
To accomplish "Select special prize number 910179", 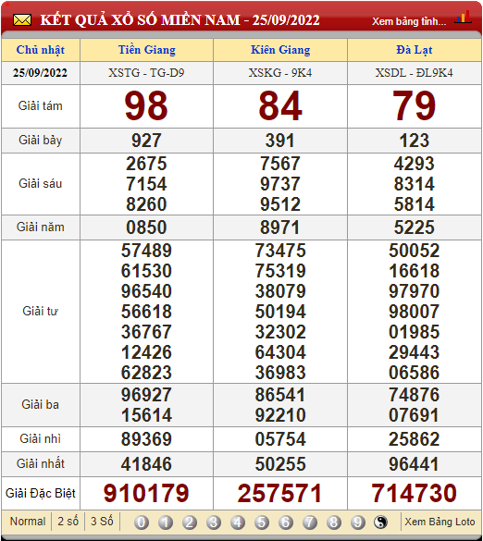I will coord(146,493).
